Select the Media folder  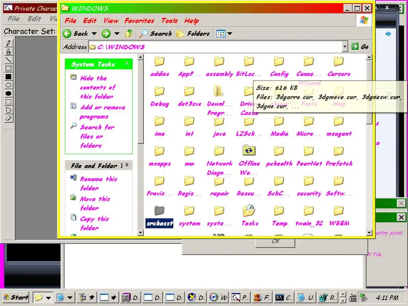279,127
